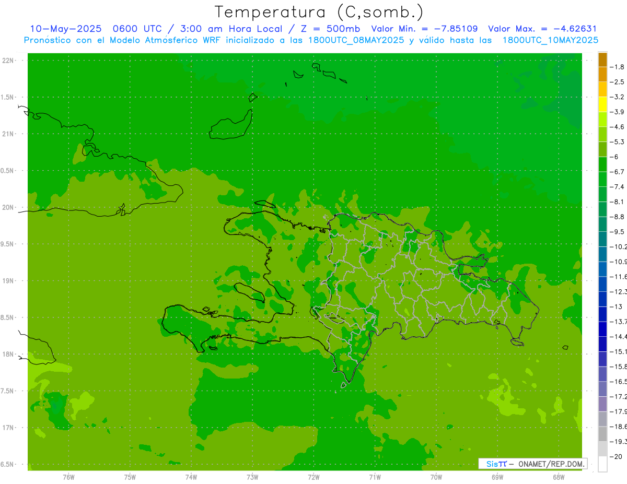Click the legend swatch between -17.2 and -17.9
The height and width of the screenshot is (484, 627).
(602, 404)
